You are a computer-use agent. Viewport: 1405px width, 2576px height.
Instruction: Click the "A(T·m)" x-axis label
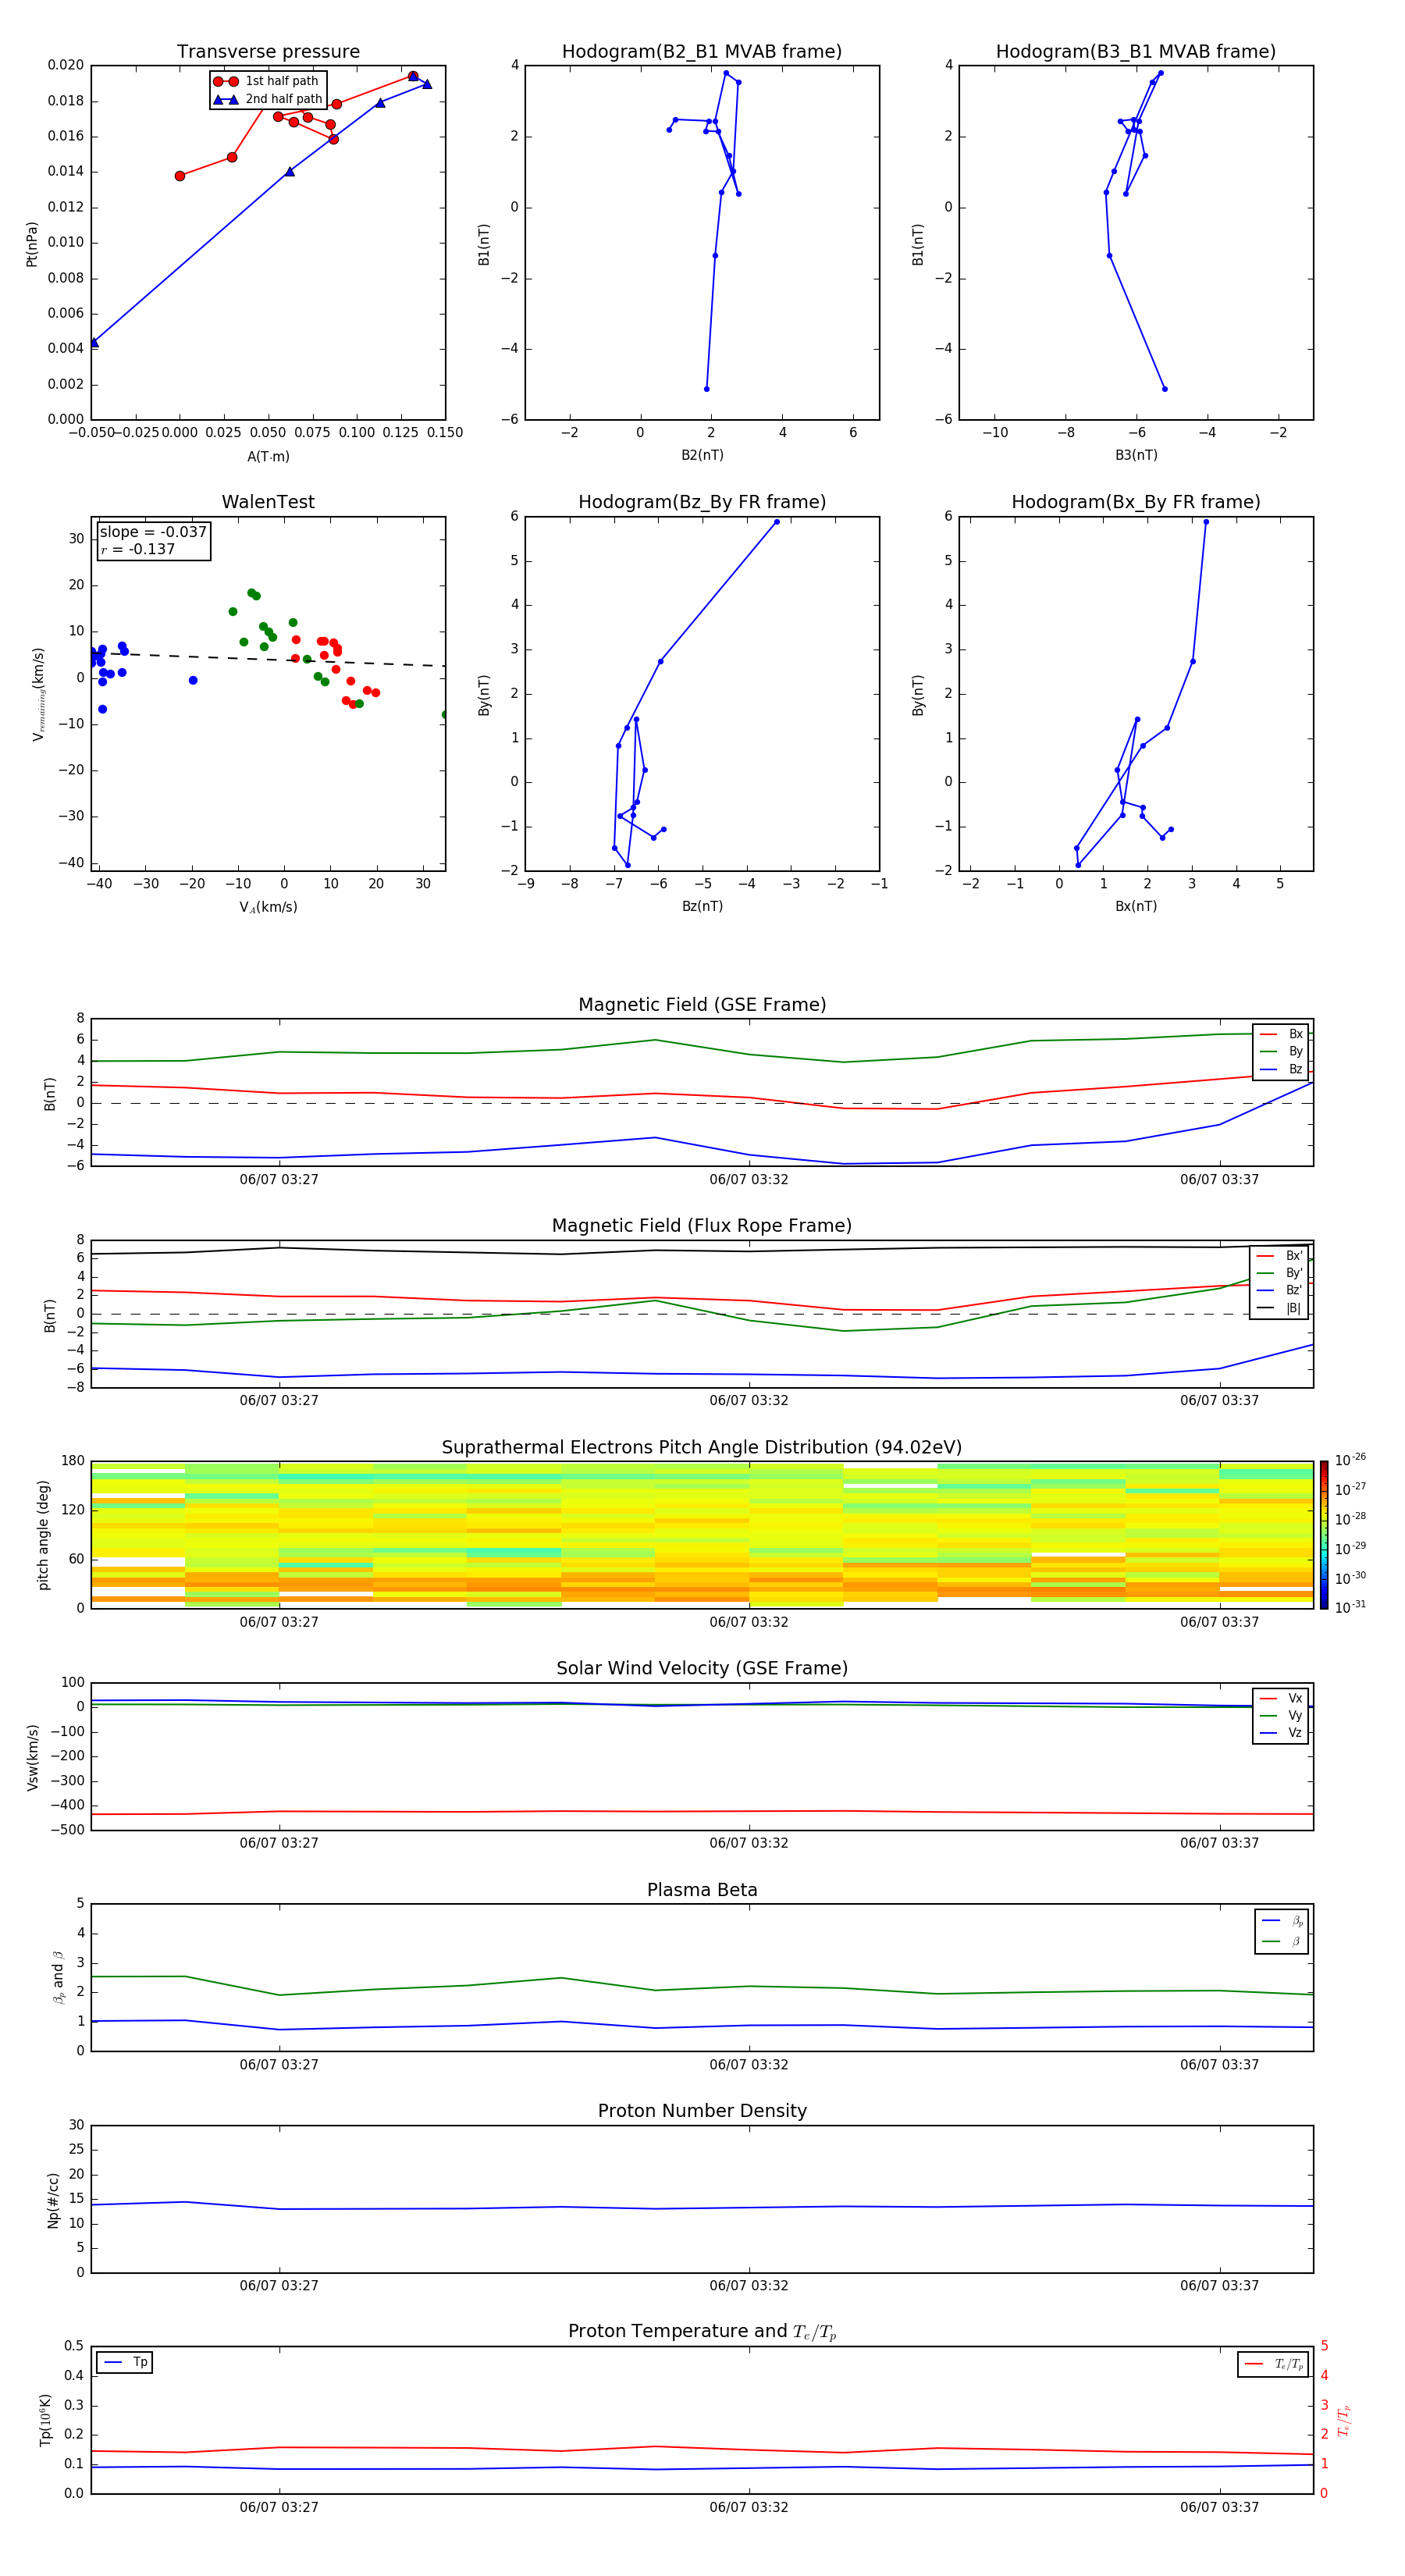click(x=268, y=456)
